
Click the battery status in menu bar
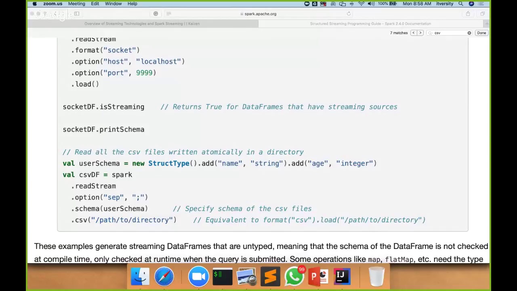coord(387,4)
